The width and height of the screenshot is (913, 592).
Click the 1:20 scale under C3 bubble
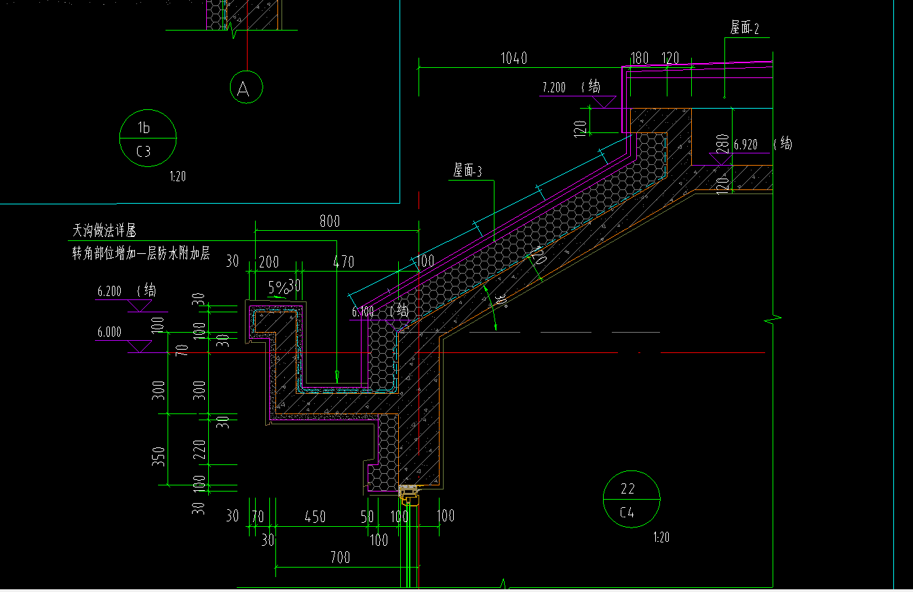(178, 177)
